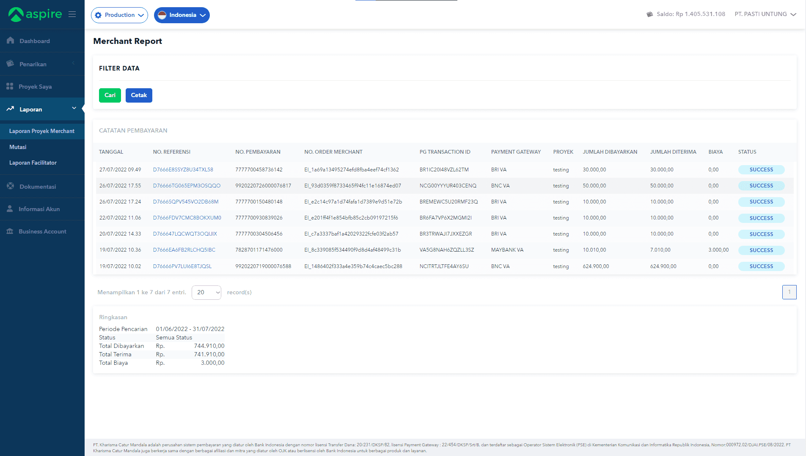Click NO. PEMBAYARAN column header

click(x=258, y=152)
